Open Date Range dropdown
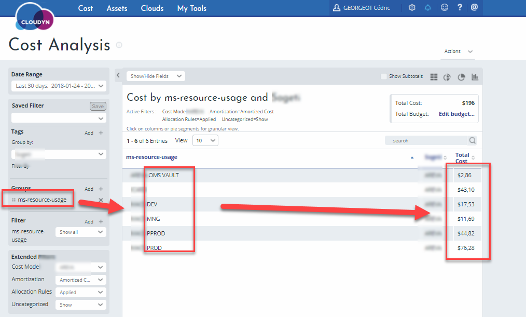 (59, 86)
